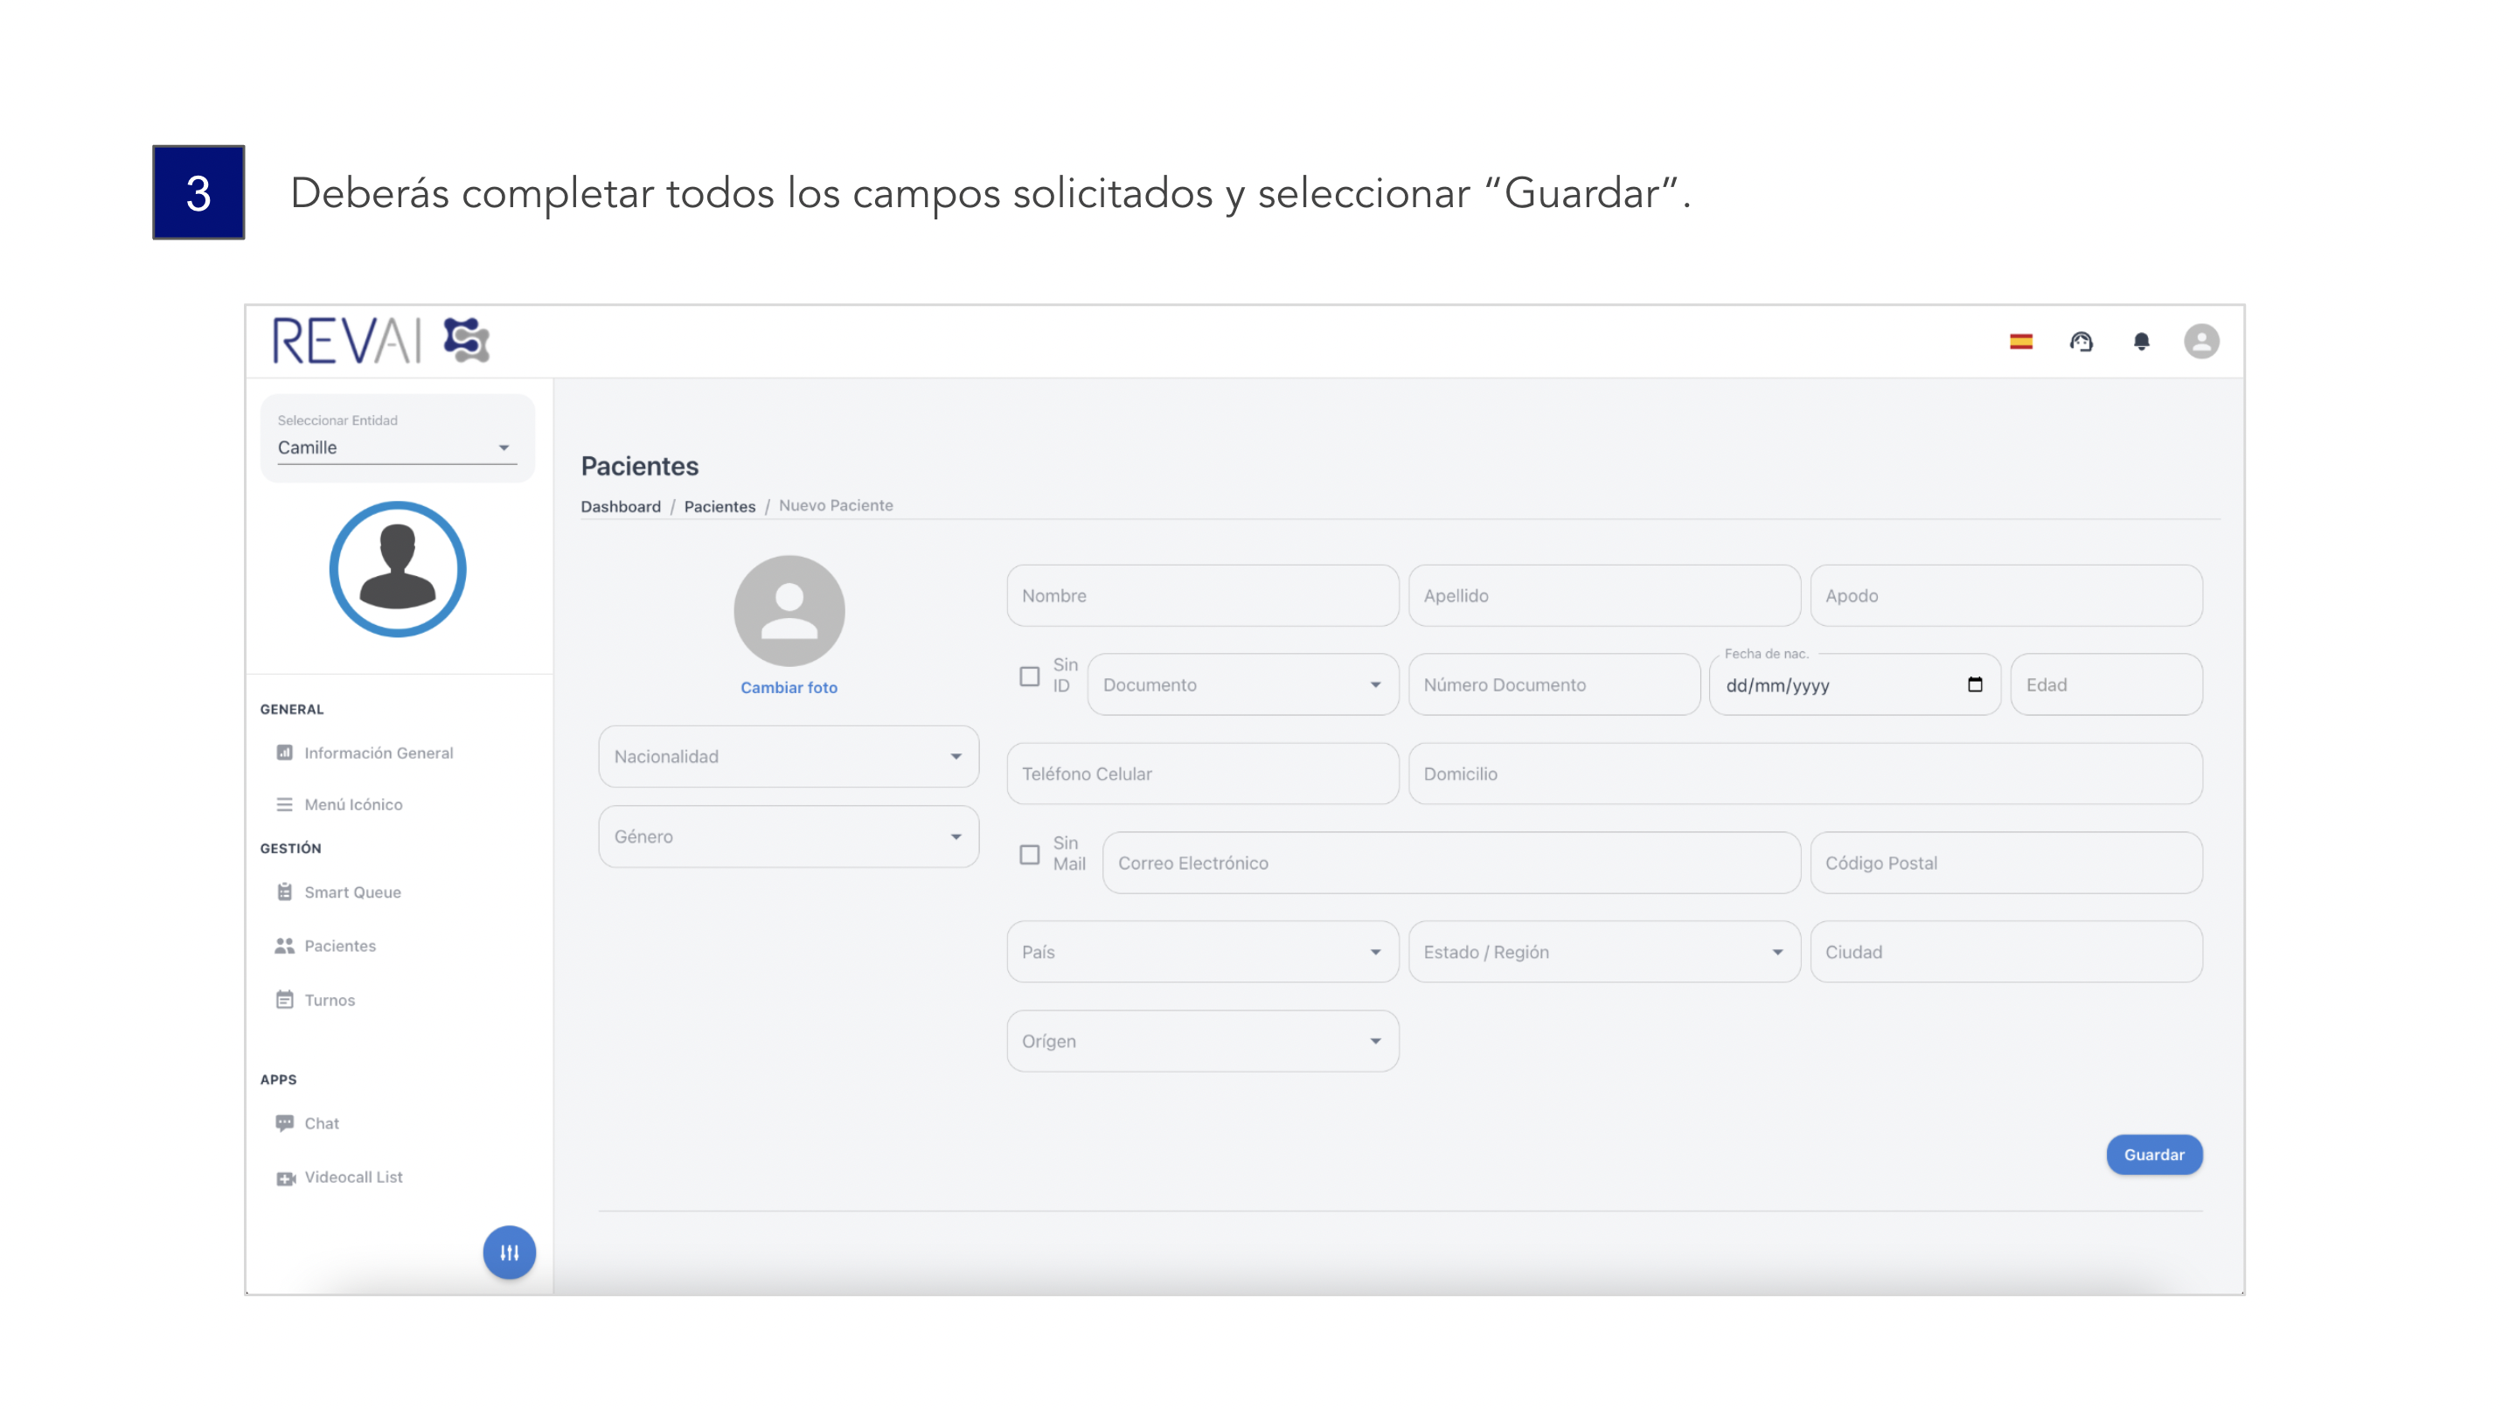This screenshot has width=2509, height=1409.
Task: Expand the País dropdown
Action: (1202, 953)
